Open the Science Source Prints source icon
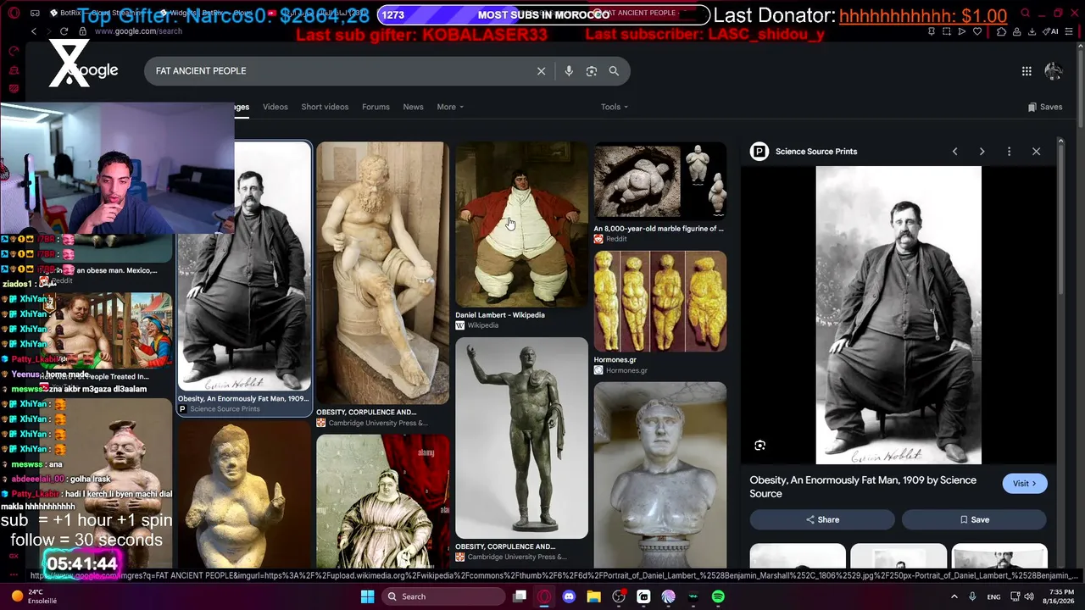This screenshot has height=610, width=1085. [759, 152]
